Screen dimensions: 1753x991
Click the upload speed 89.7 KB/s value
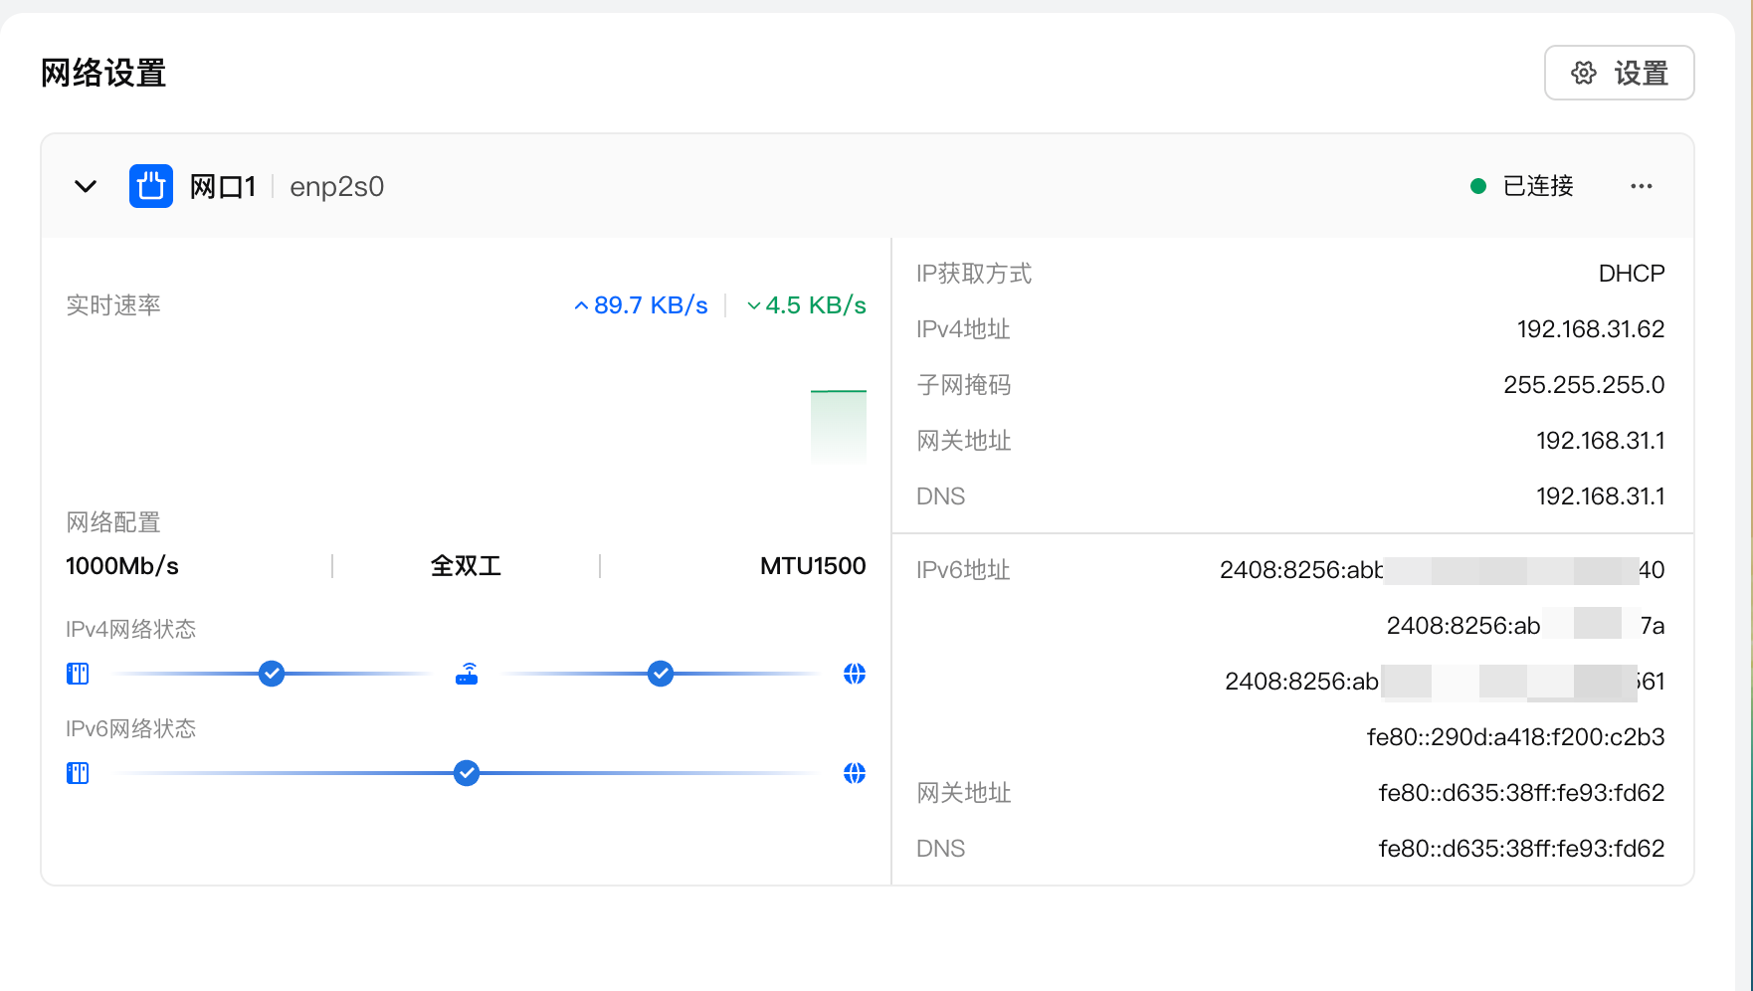click(x=650, y=305)
